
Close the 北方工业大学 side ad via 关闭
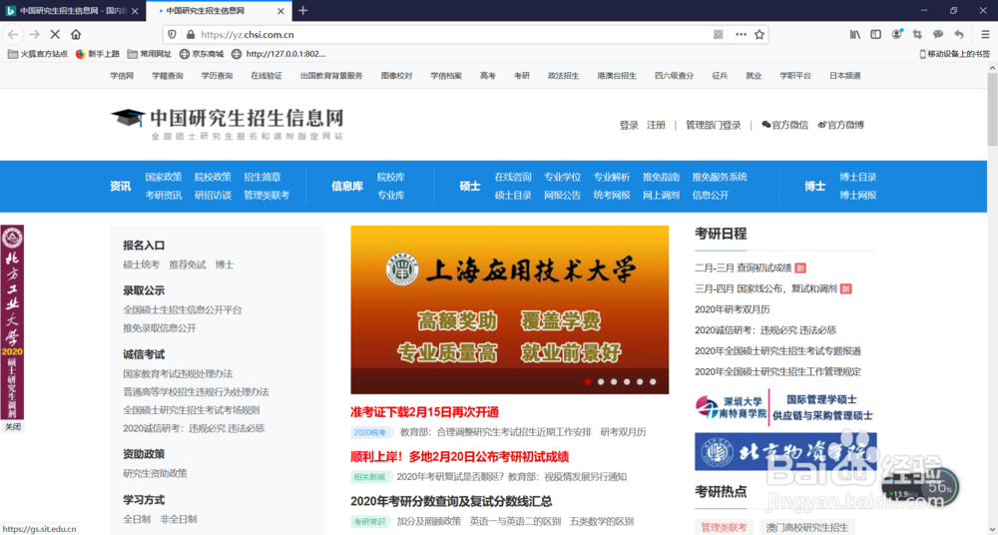pyautogui.click(x=13, y=427)
